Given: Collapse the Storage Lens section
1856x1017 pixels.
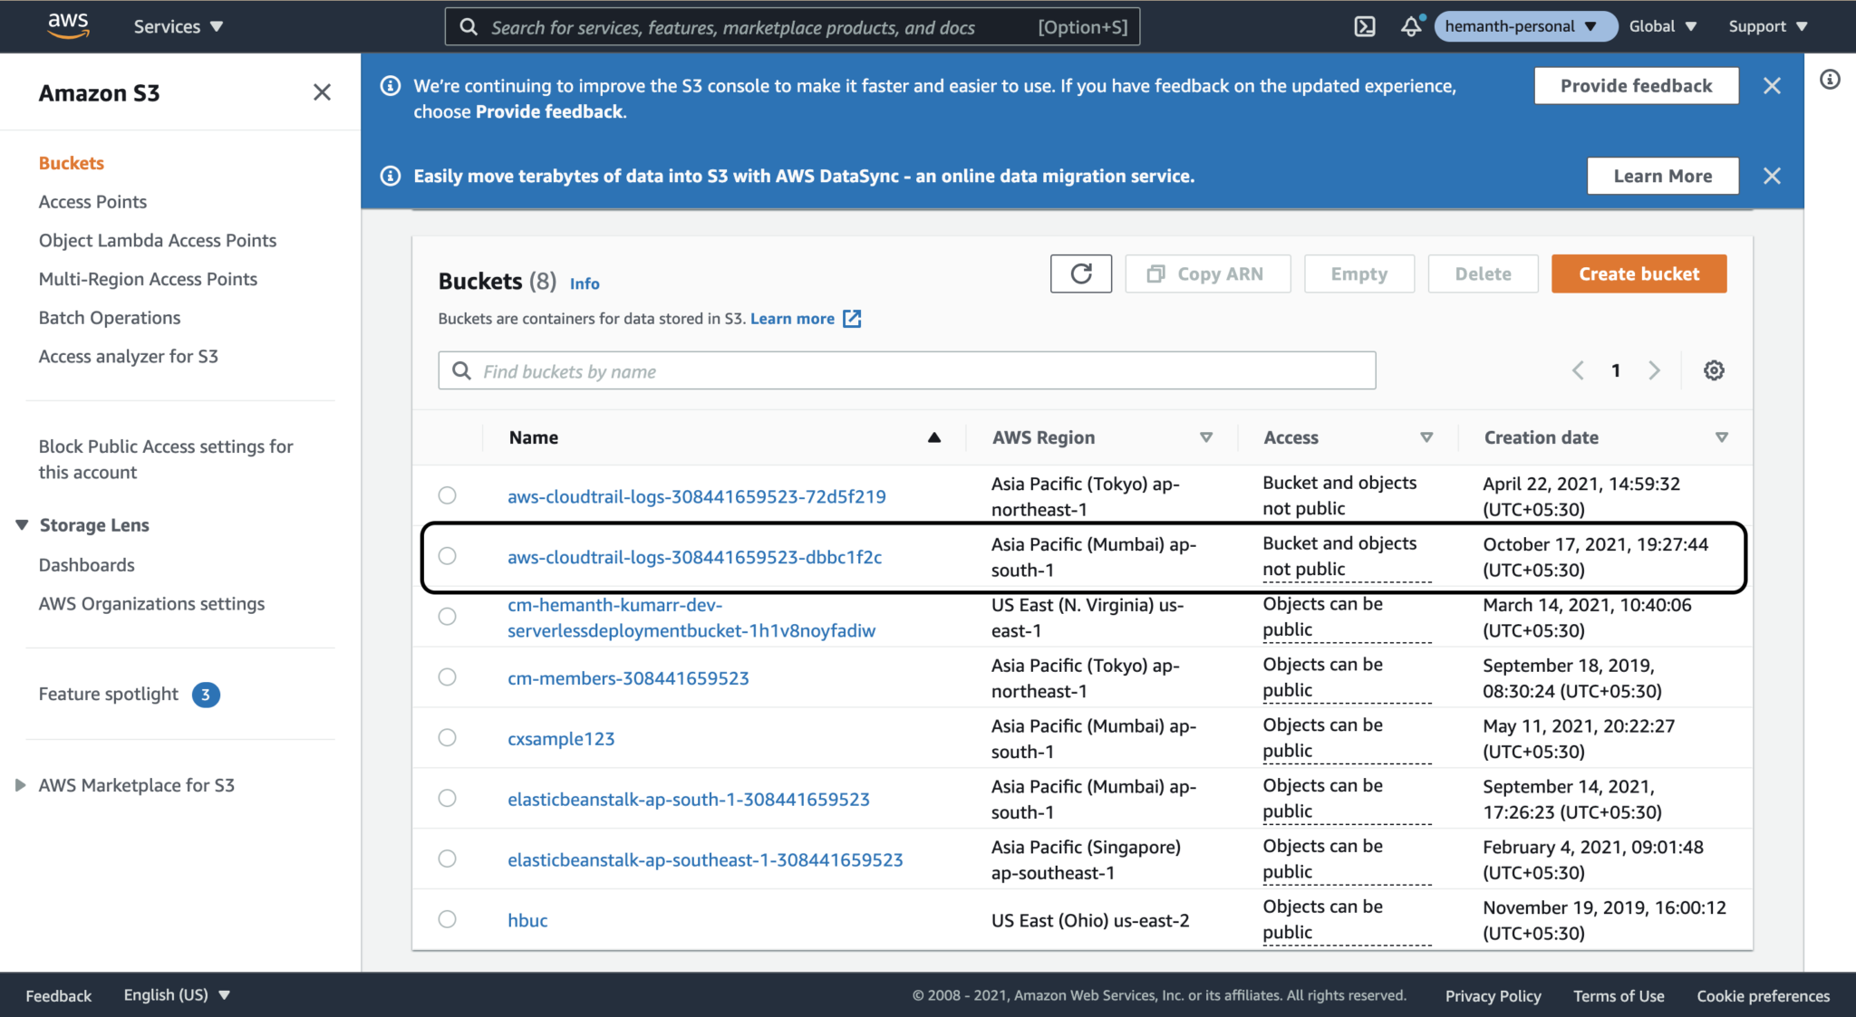Looking at the screenshot, I should 22,525.
